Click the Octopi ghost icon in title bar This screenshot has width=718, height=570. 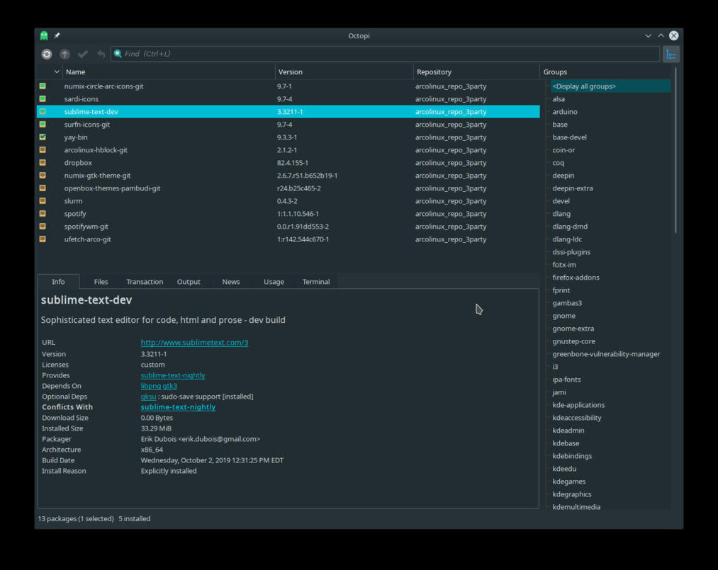[44, 35]
